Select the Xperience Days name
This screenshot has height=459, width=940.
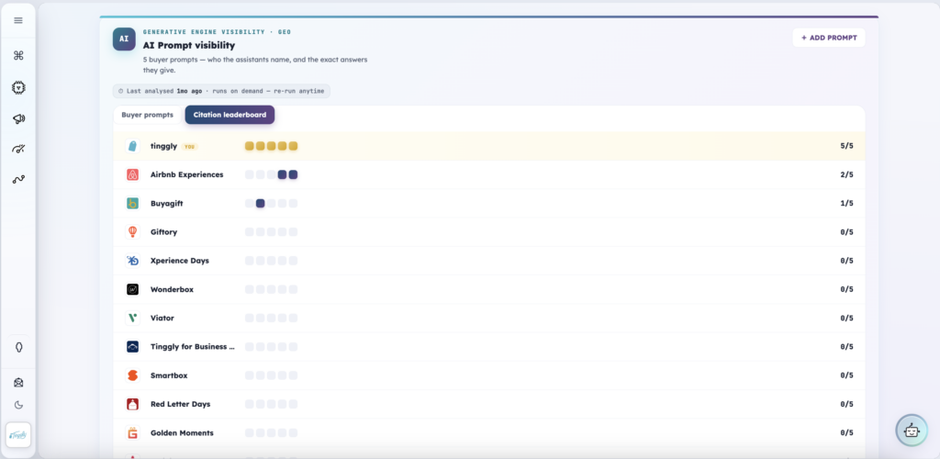(x=180, y=261)
